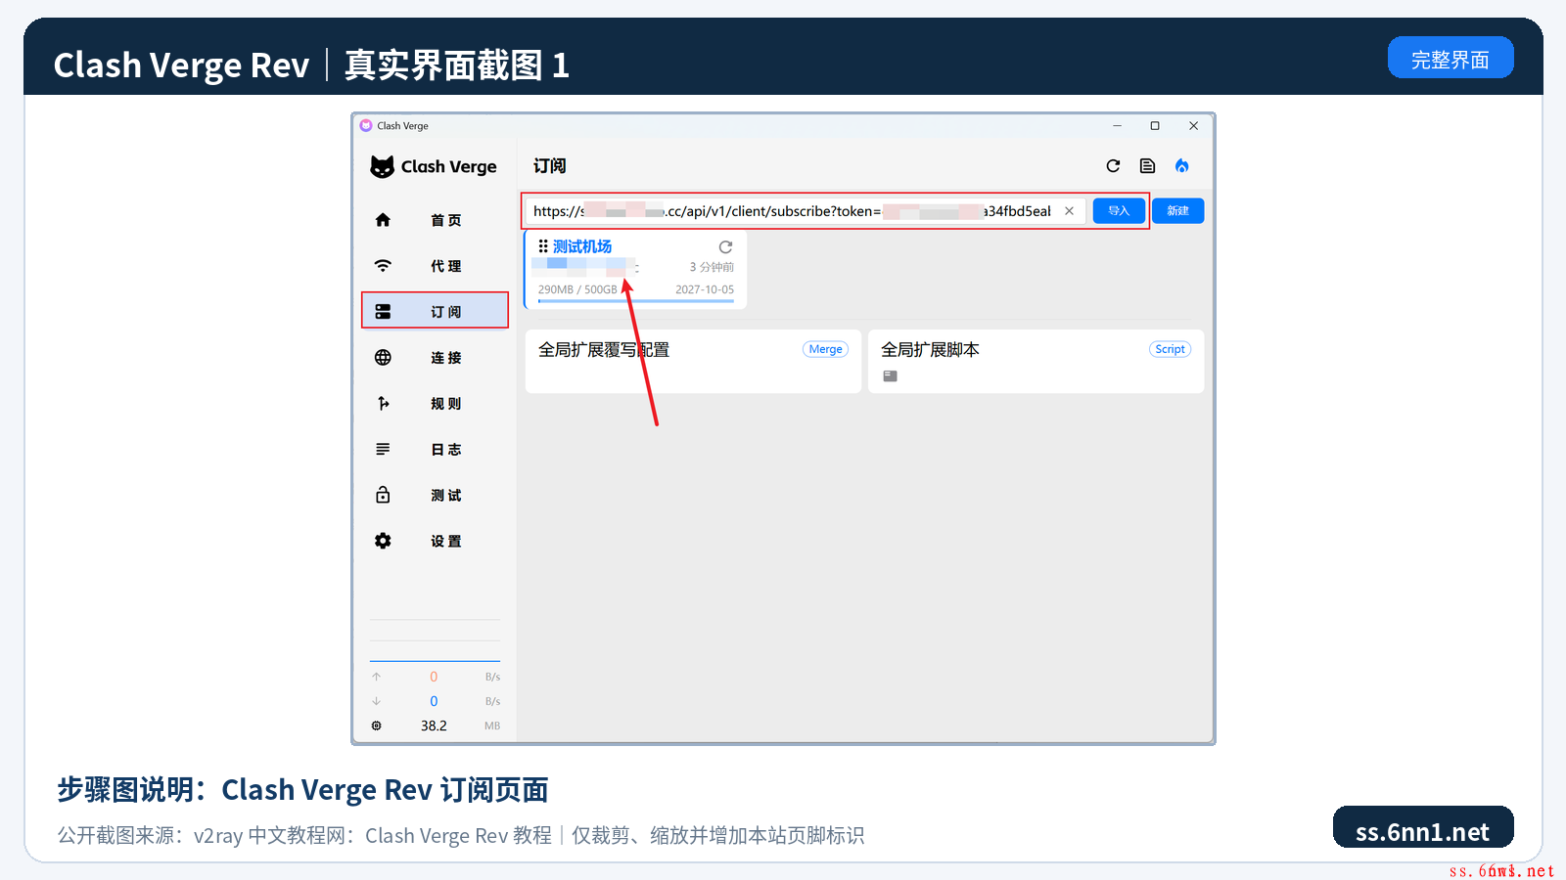Open the 全局扩展脚本 card

tap(1036, 362)
